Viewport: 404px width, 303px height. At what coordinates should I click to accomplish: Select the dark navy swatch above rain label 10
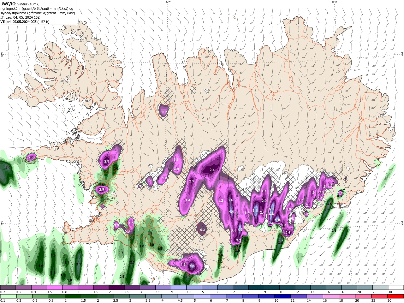click(282, 296)
